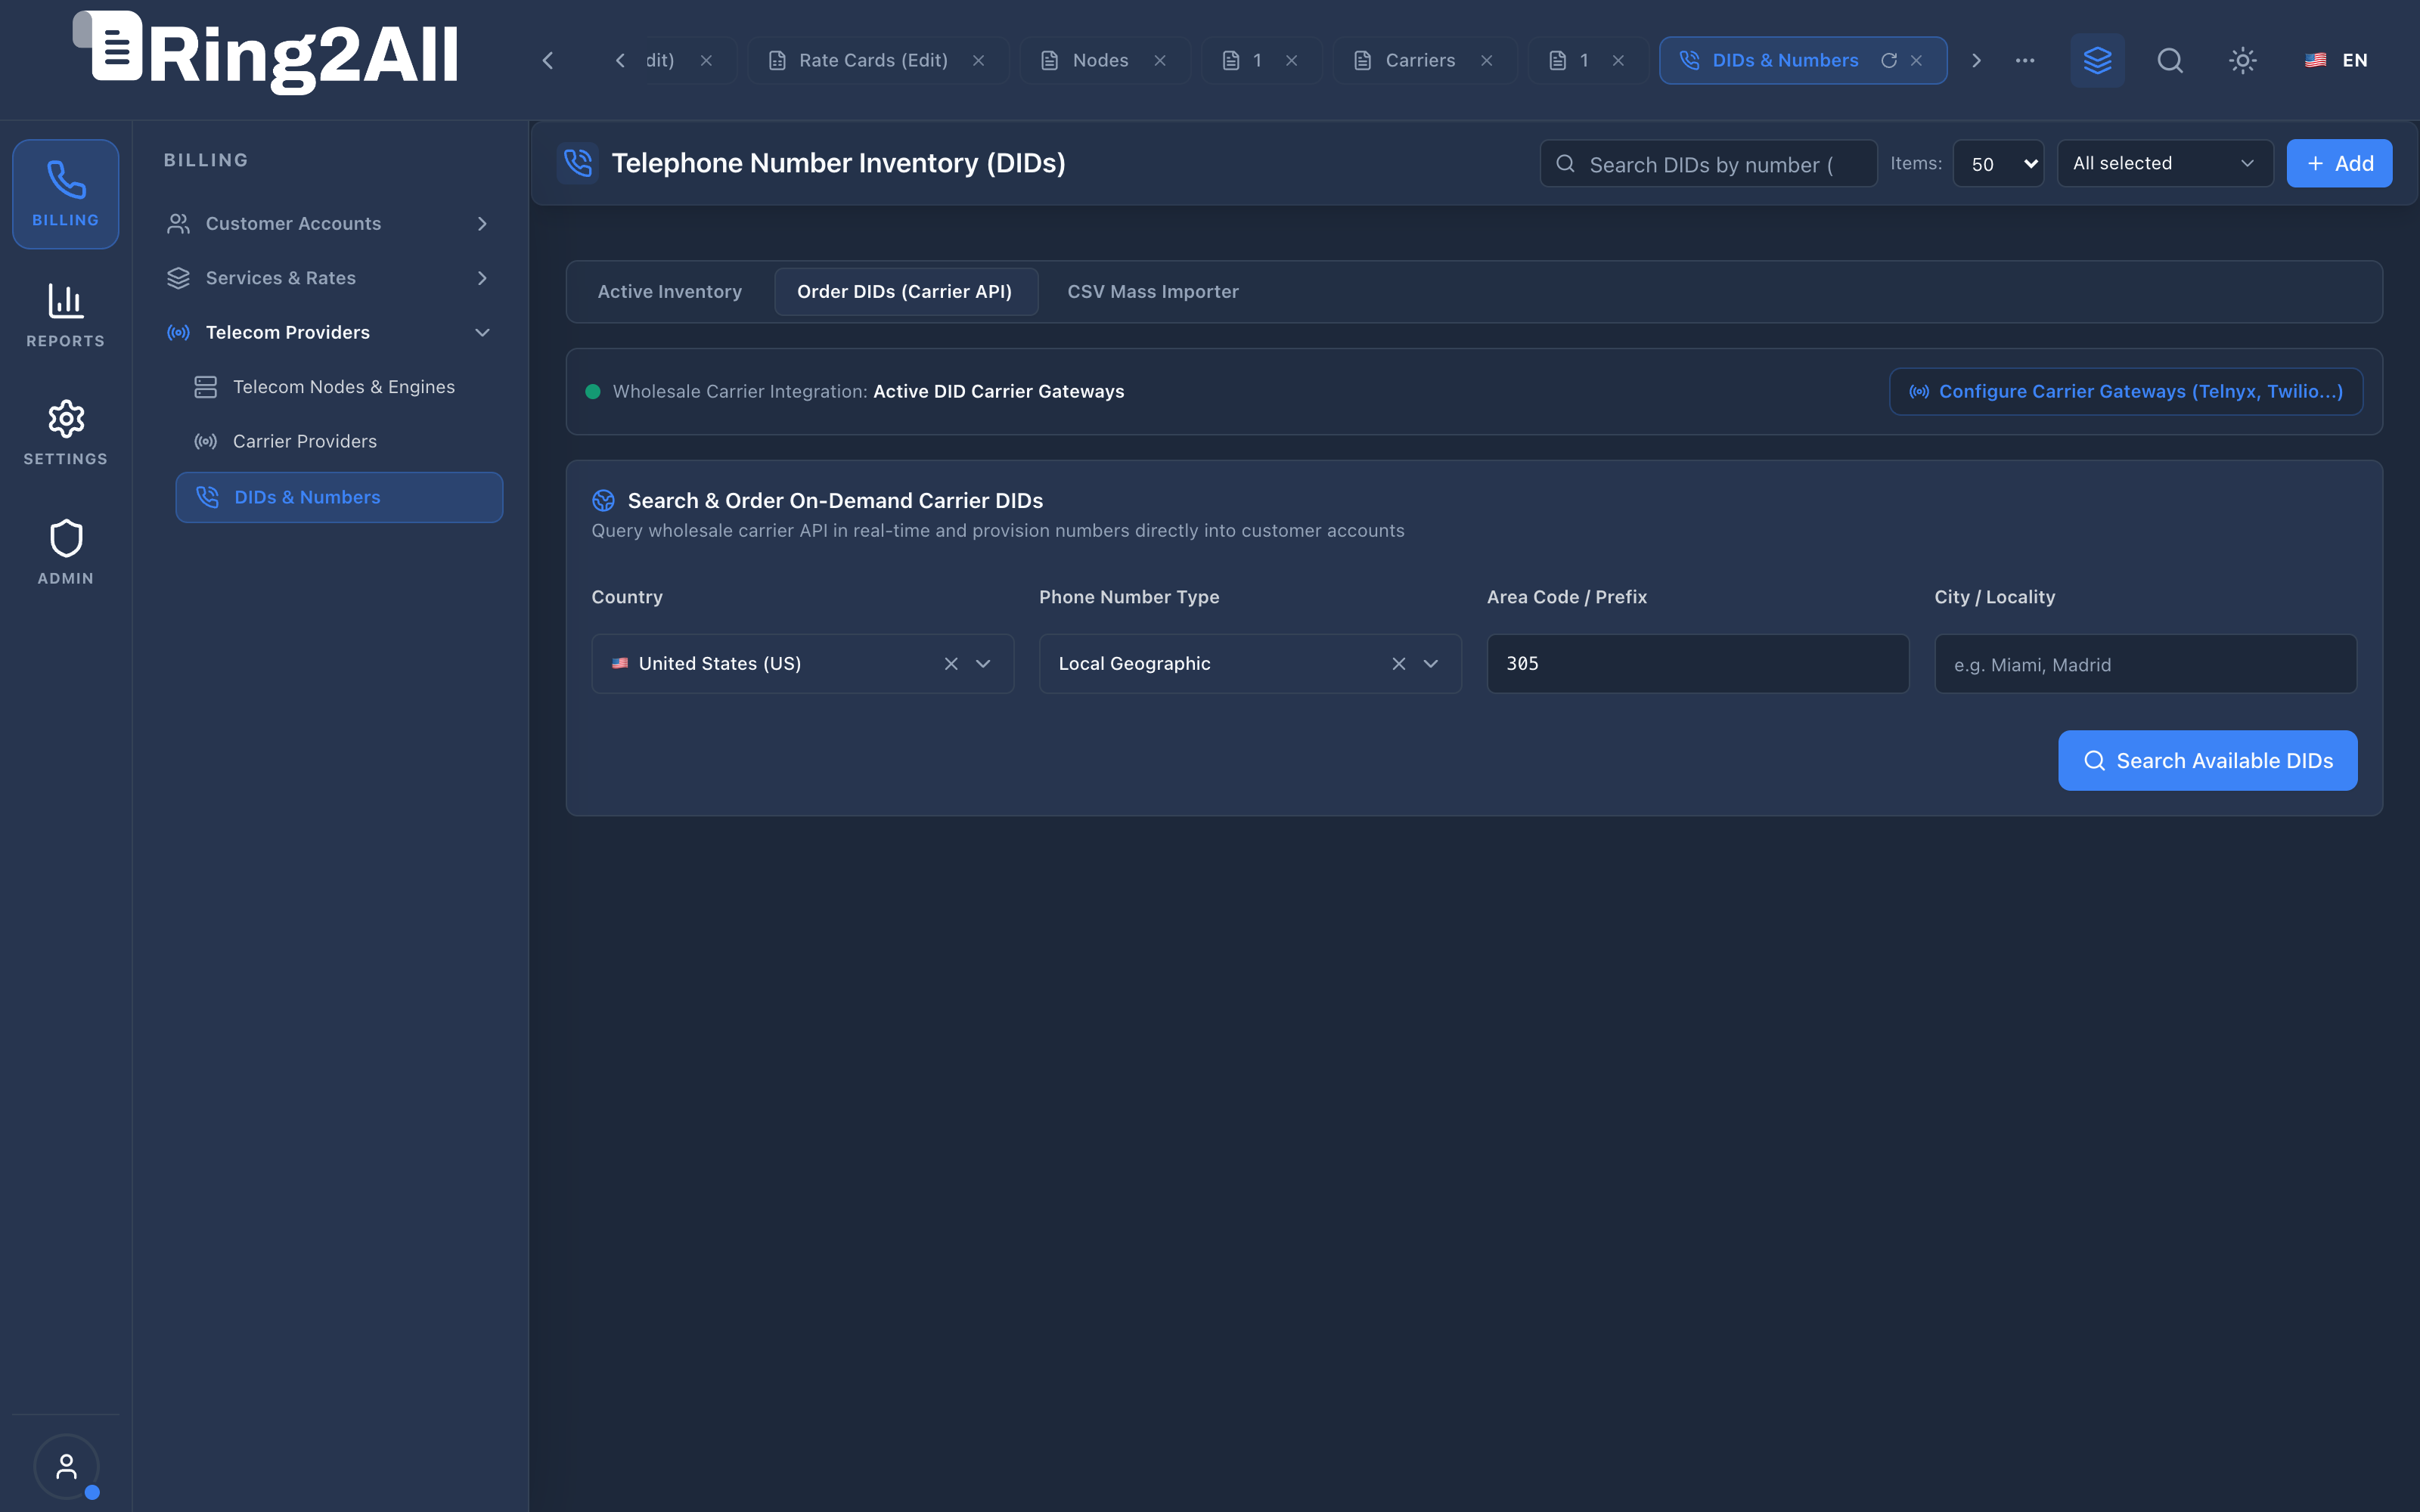Click the globe icon by Search & Order heading

tap(603, 500)
